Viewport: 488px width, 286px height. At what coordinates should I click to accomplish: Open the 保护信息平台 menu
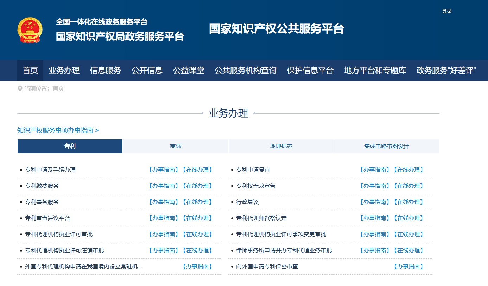click(310, 71)
